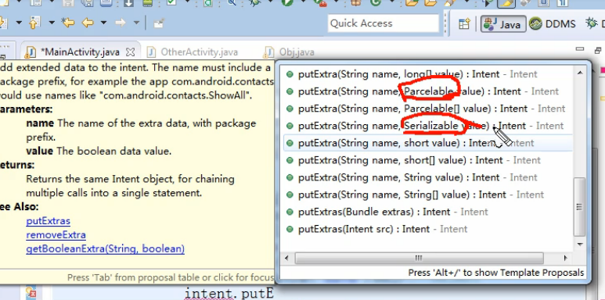Close the MainActivity.java tab
Screen dimensions: 605x300
click(x=131, y=52)
